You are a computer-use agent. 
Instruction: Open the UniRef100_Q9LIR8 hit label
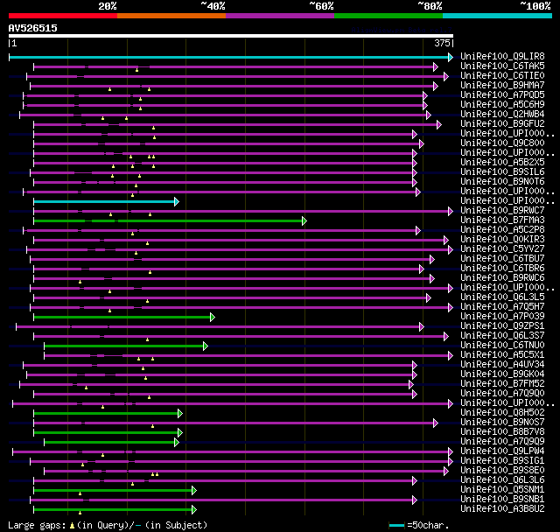tap(502, 56)
